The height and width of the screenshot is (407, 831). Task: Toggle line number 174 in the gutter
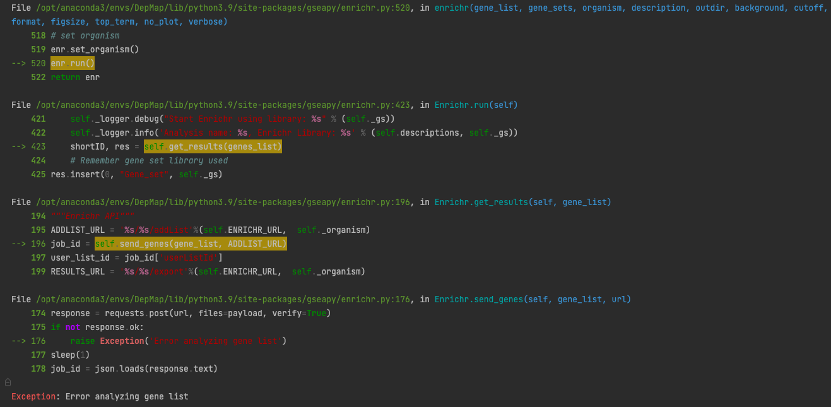click(38, 313)
